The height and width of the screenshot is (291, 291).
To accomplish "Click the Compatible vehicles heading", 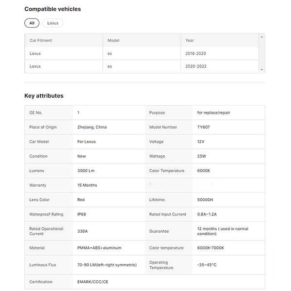I will tap(52, 9).
